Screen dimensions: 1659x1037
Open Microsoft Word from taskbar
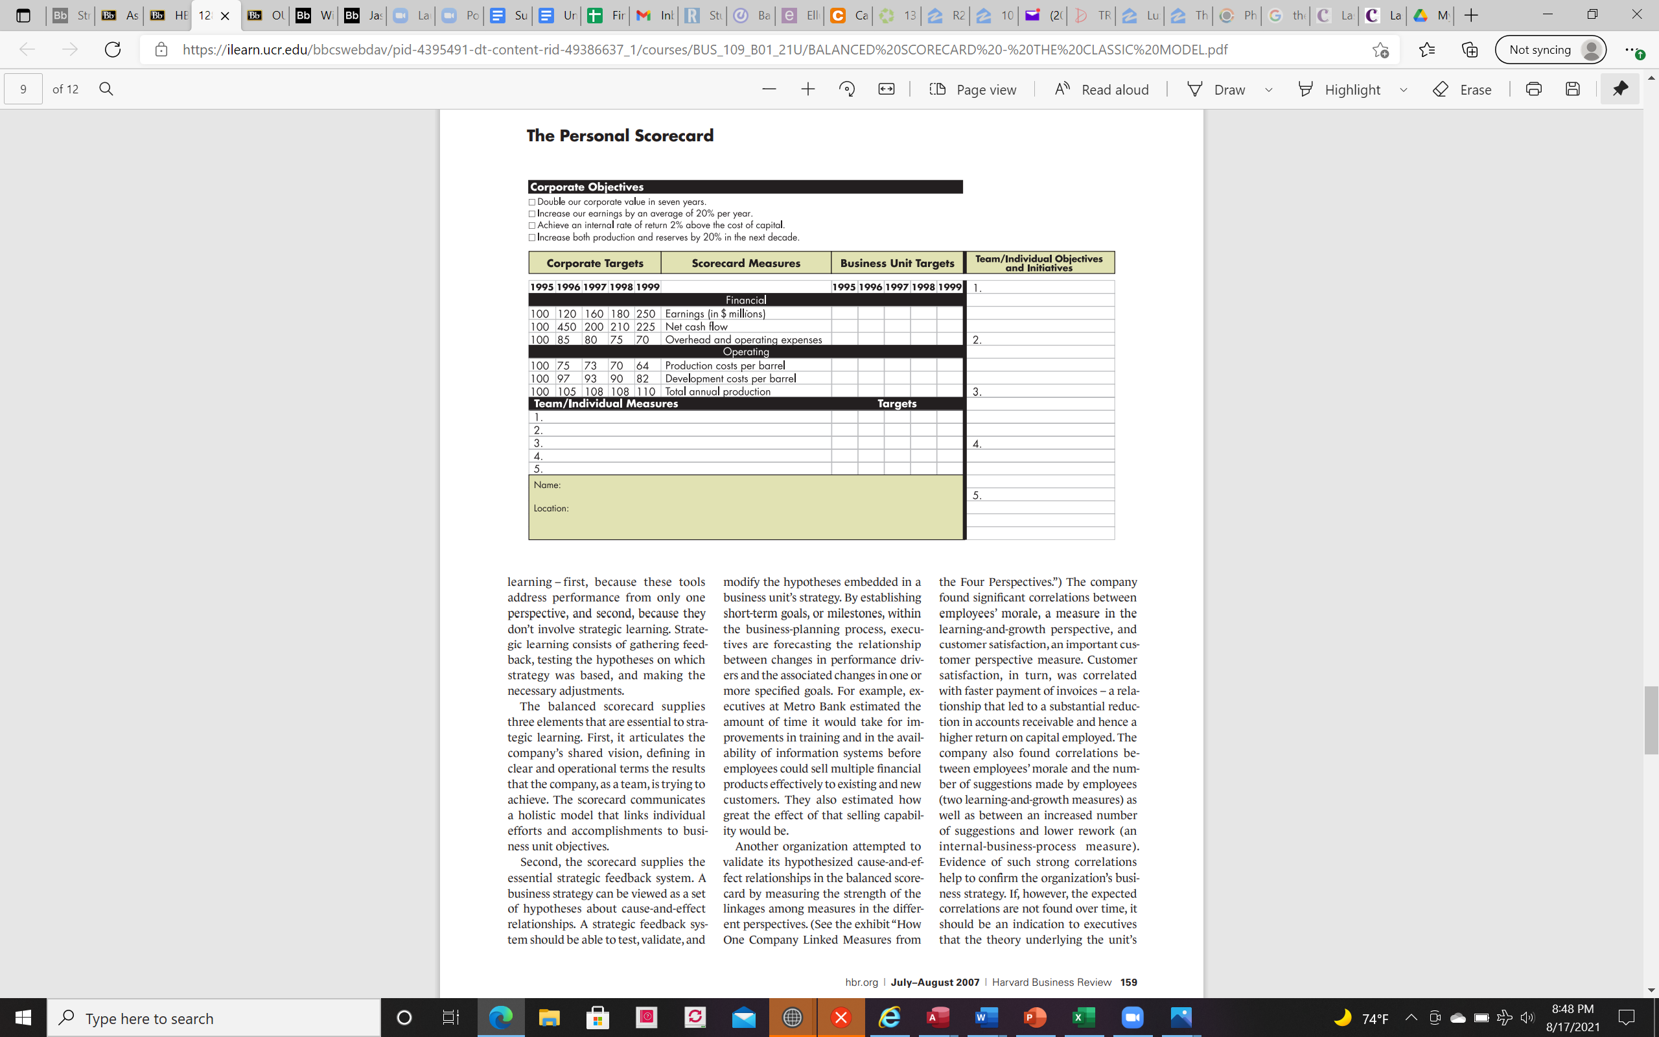pyautogui.click(x=986, y=1018)
